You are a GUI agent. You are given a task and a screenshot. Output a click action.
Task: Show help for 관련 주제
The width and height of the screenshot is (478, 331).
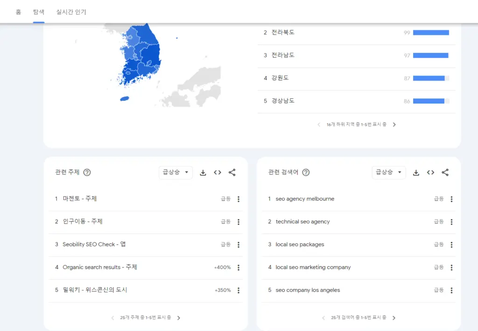(87, 172)
